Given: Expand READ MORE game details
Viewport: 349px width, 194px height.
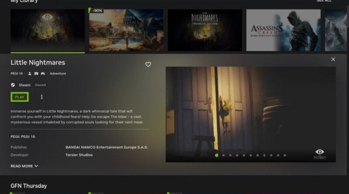Looking at the screenshot, I should (x=24, y=166).
